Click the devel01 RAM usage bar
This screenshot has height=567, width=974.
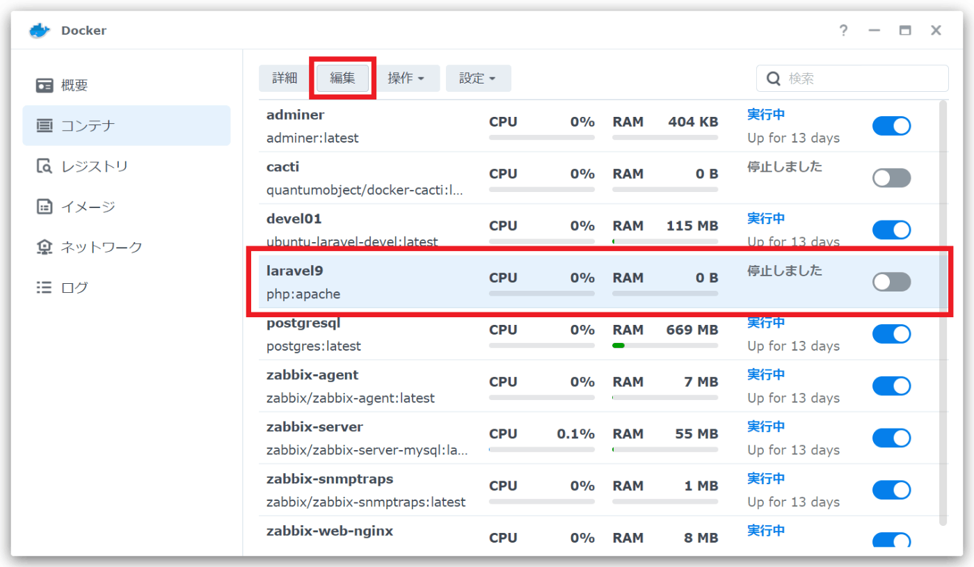[665, 241]
